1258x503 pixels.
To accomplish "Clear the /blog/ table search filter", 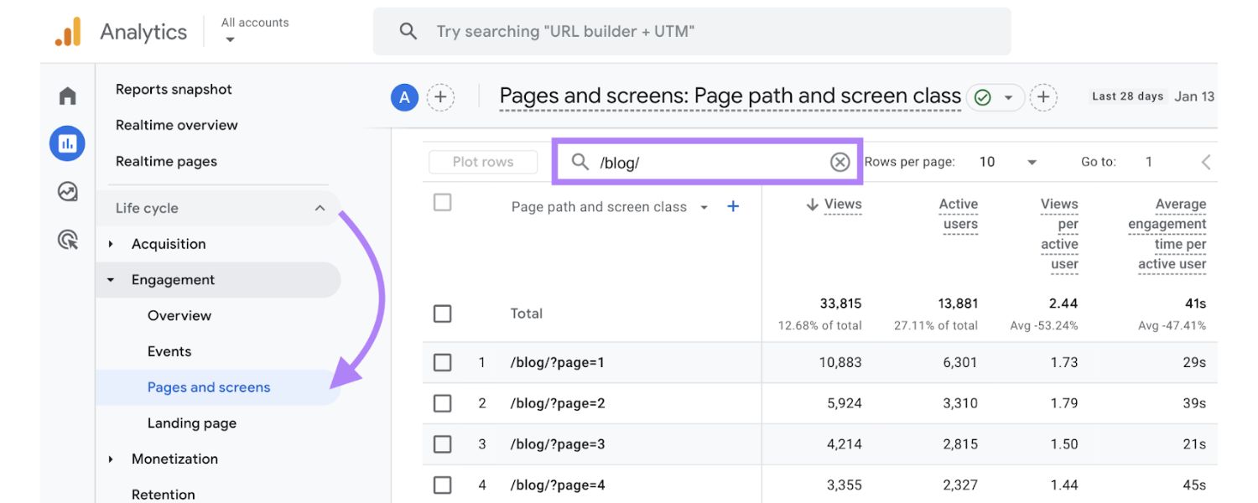I will click(840, 162).
